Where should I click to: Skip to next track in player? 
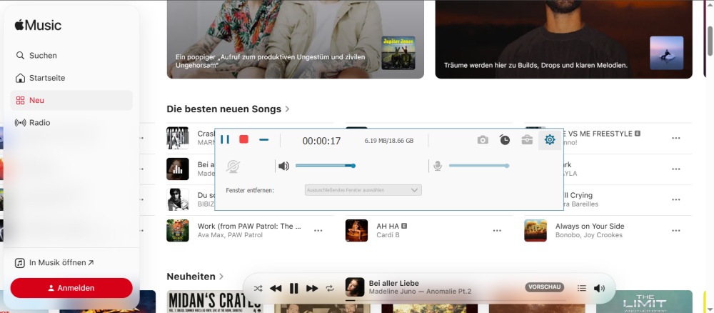pos(312,289)
